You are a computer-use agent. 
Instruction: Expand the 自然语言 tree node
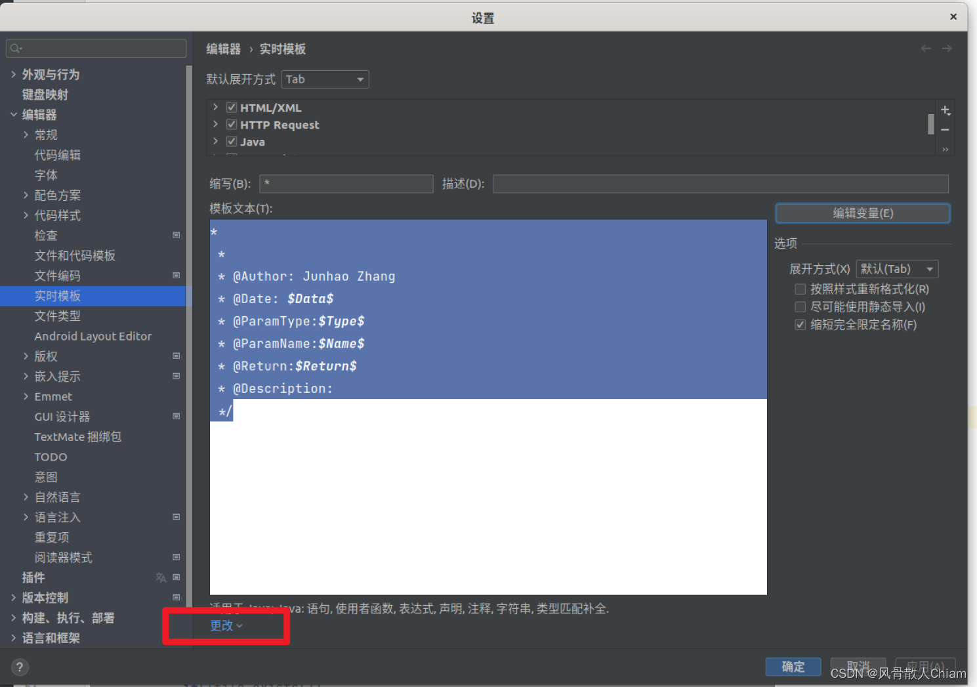pyautogui.click(x=26, y=497)
